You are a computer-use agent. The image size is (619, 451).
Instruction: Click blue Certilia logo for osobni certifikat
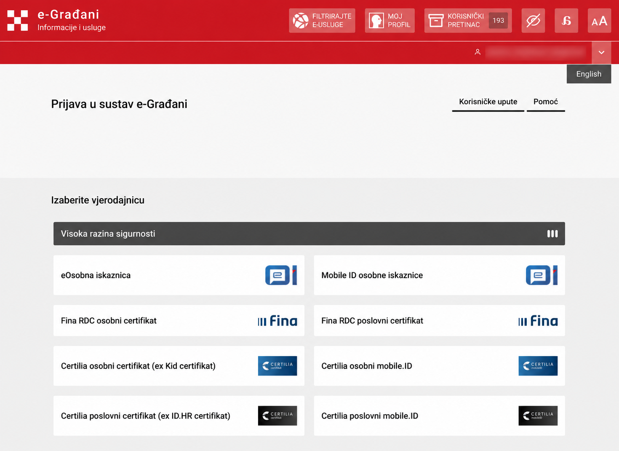click(x=277, y=366)
